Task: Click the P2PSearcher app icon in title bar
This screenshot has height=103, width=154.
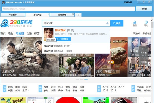Action: [x=3, y=2]
